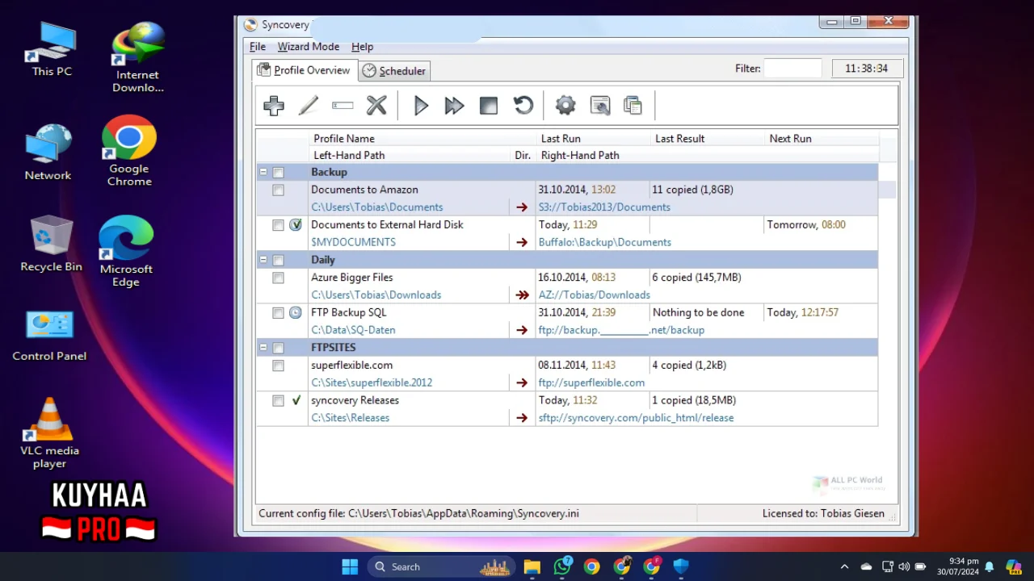Collapse the FTPSITES group
This screenshot has height=581, width=1034.
point(263,348)
